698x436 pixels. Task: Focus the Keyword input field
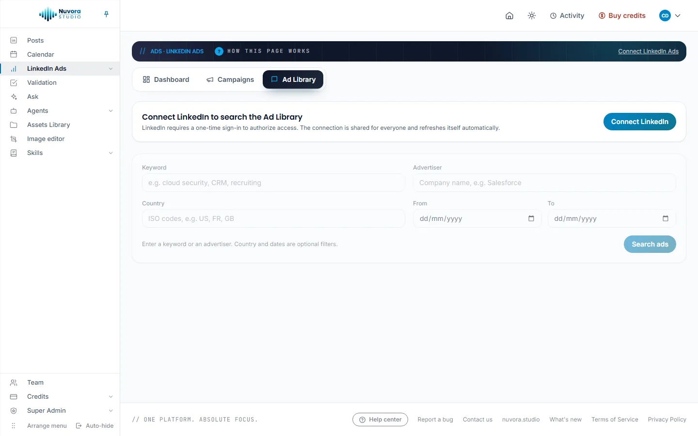[273, 183]
